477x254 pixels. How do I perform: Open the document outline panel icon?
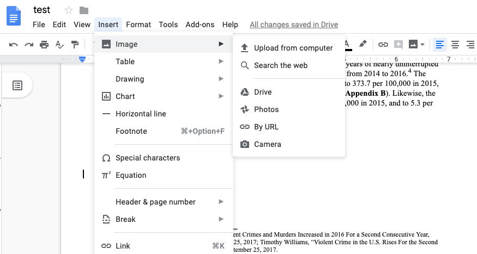coord(17,85)
